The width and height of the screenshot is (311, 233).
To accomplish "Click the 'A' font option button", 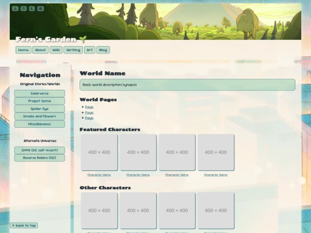I will coord(15,9).
